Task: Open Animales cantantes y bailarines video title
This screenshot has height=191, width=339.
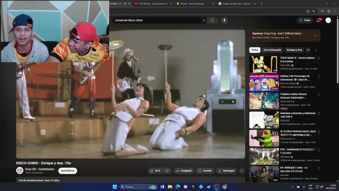Action: click(x=298, y=115)
